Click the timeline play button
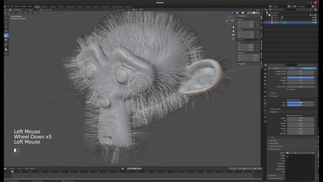The height and width of the screenshot is (182, 323). tap(136, 168)
